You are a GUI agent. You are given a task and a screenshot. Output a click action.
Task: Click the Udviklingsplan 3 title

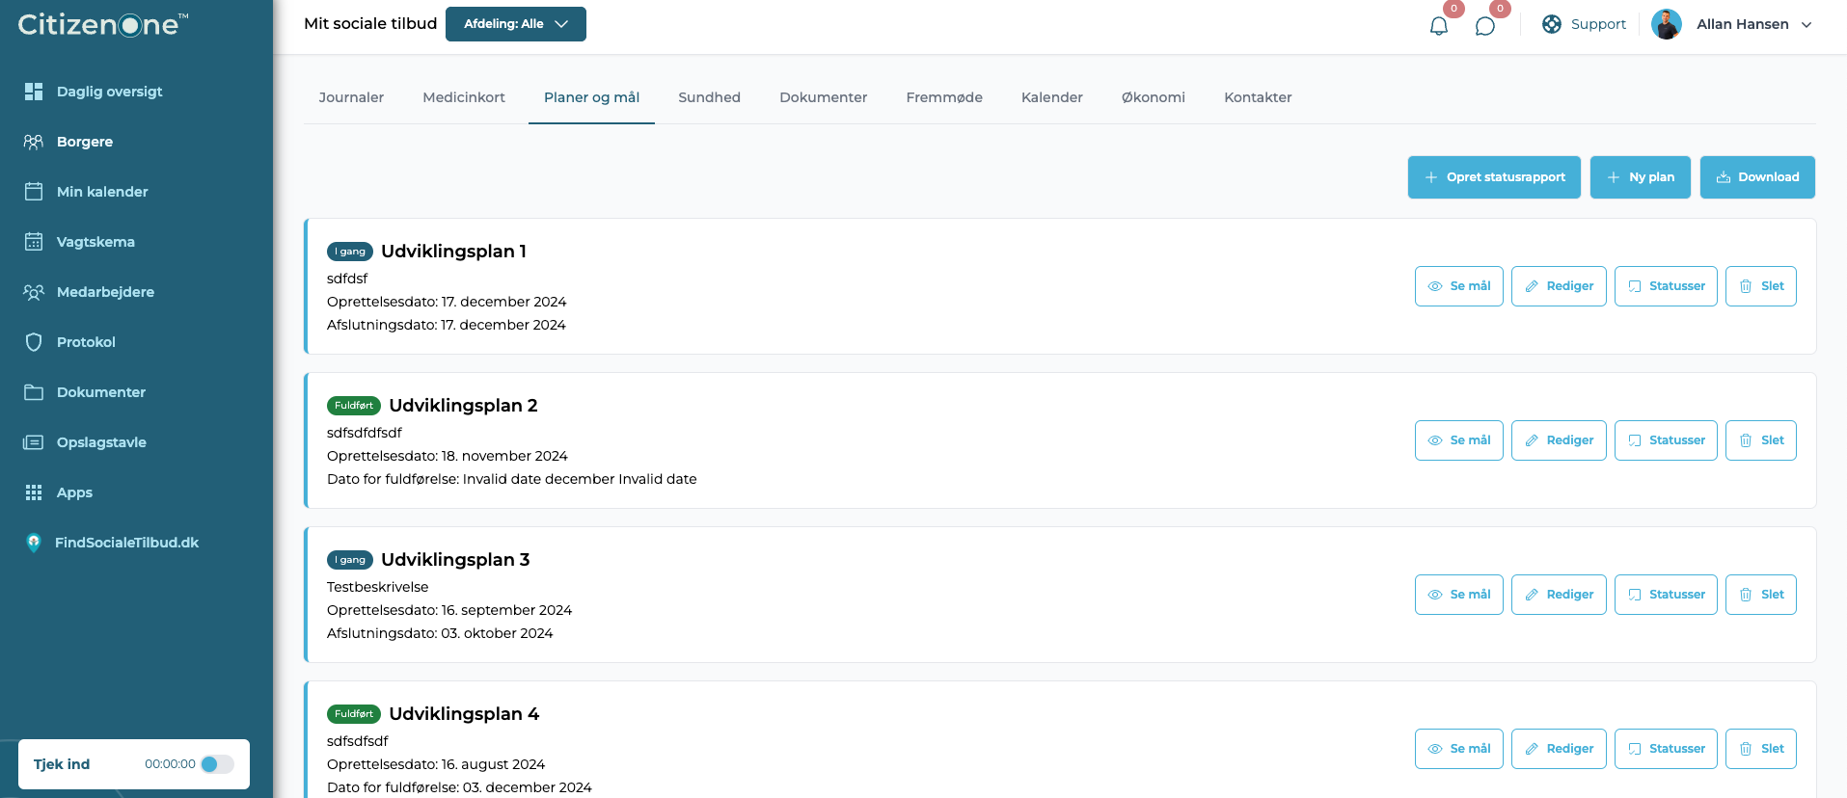[x=455, y=560]
